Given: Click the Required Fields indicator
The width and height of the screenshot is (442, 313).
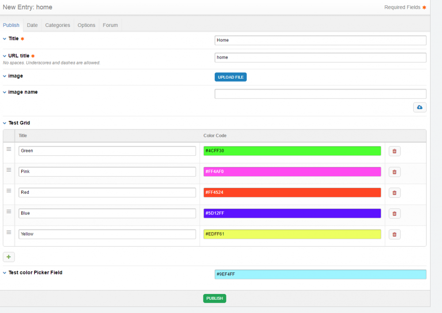Looking at the screenshot, I should (405, 7).
